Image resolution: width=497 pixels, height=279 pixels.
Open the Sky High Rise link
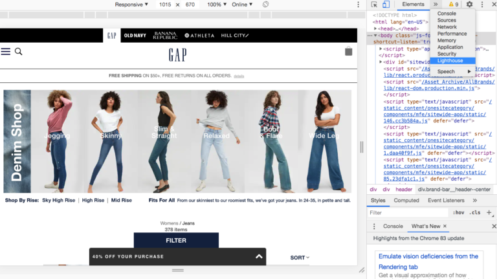pos(59,201)
